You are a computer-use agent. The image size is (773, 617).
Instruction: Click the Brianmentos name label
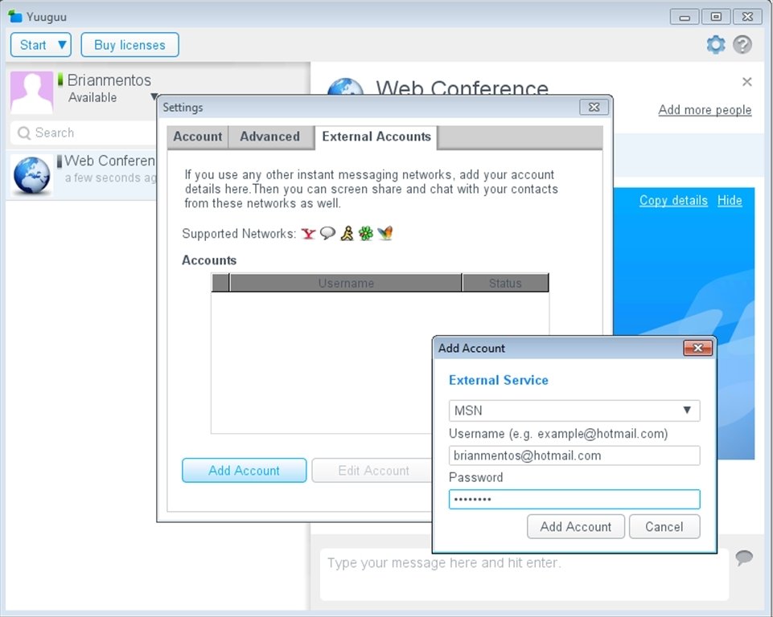(109, 80)
